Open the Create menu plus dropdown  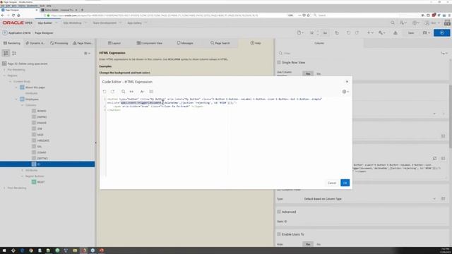pos(370,33)
